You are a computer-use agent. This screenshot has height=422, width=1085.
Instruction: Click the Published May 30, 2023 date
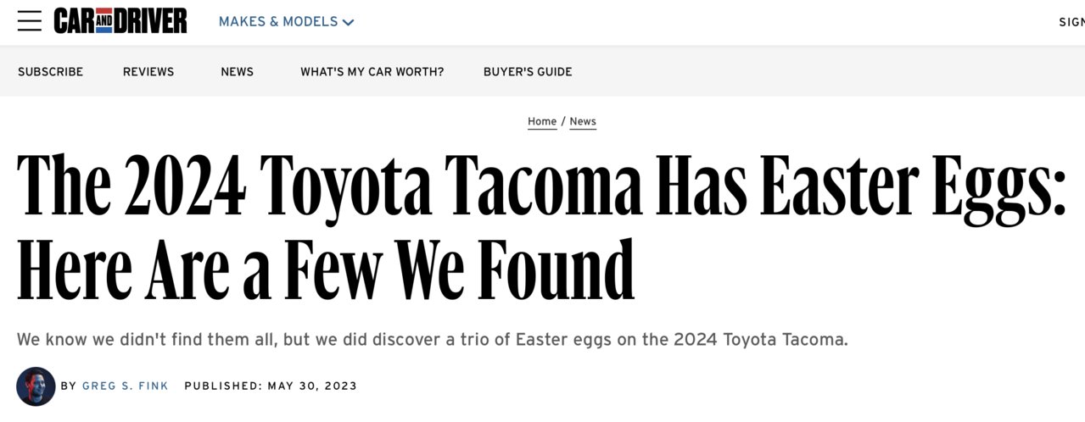(271, 386)
